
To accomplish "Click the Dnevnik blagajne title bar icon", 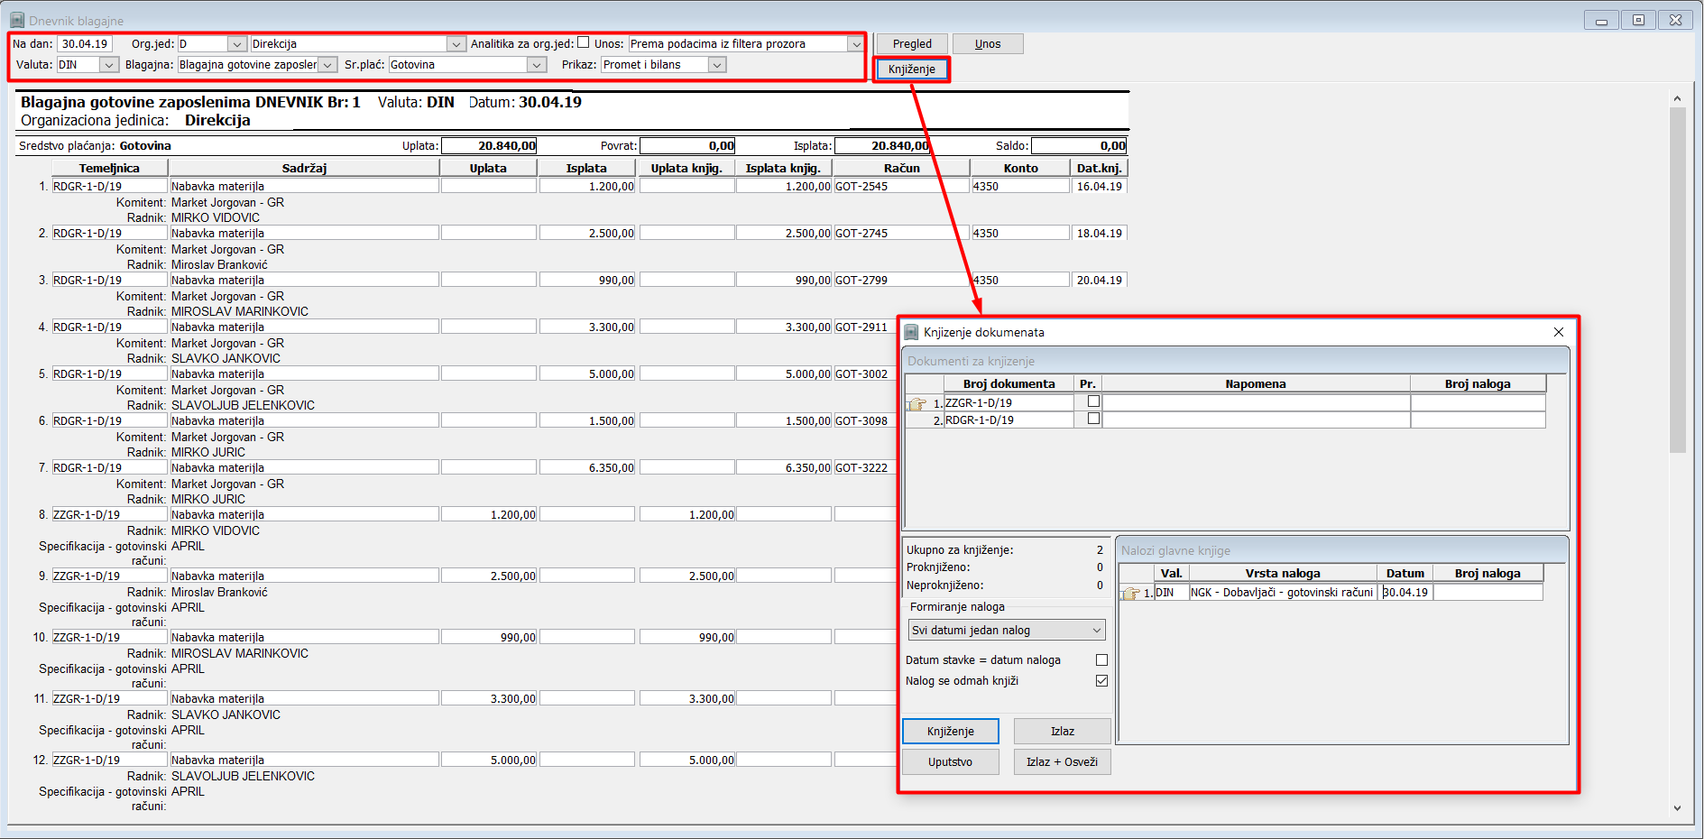I will point(17,20).
